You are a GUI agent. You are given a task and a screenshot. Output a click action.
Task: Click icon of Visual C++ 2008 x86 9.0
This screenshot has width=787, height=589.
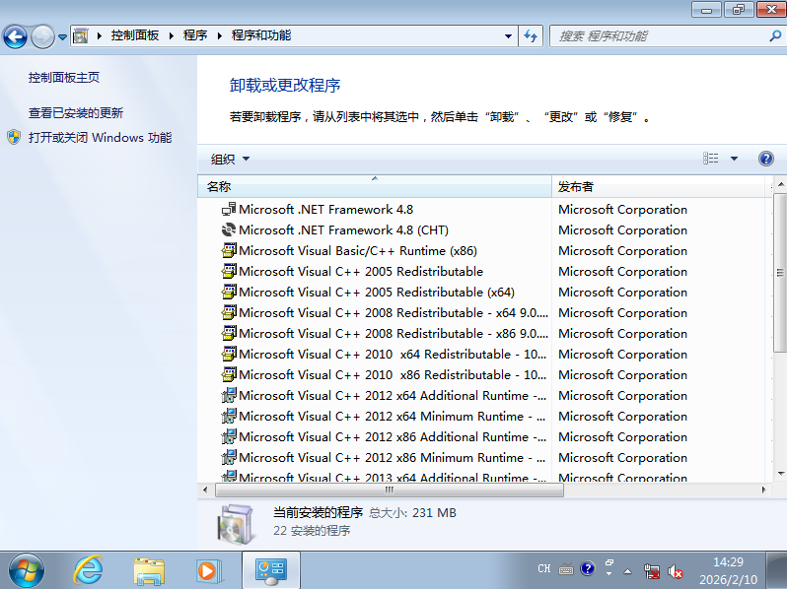click(229, 333)
